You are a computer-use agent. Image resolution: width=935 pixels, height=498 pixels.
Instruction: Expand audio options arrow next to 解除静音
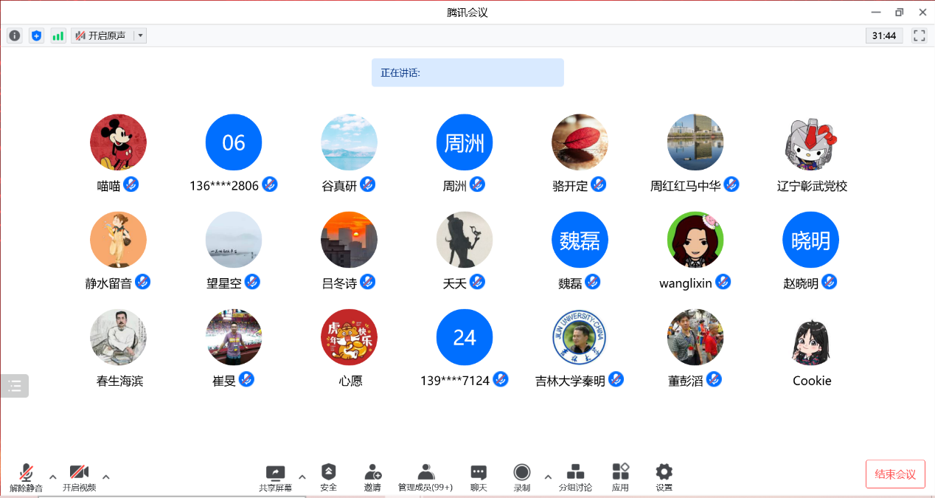(x=52, y=477)
